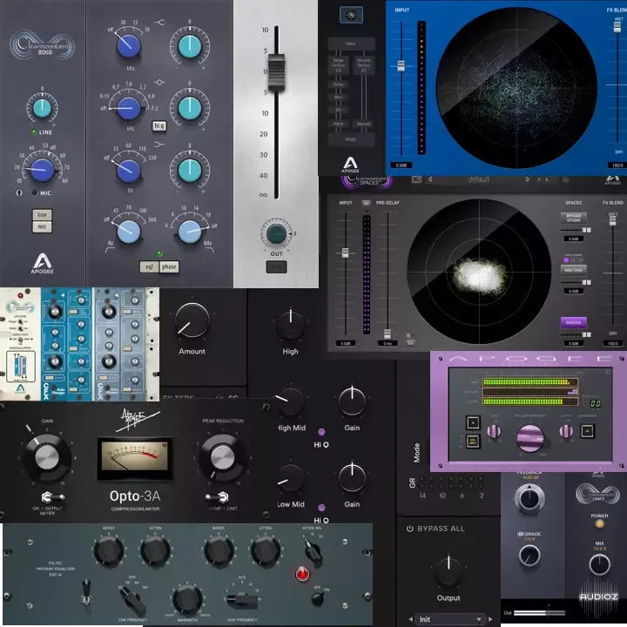627x627 pixels.
Task: Open the default preset name in Spaces header
Action: click(479, 179)
